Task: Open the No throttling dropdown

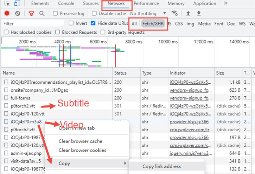Action: (148, 13)
